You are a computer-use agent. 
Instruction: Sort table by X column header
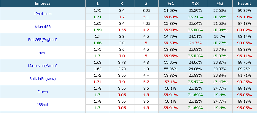tap(122, 4)
